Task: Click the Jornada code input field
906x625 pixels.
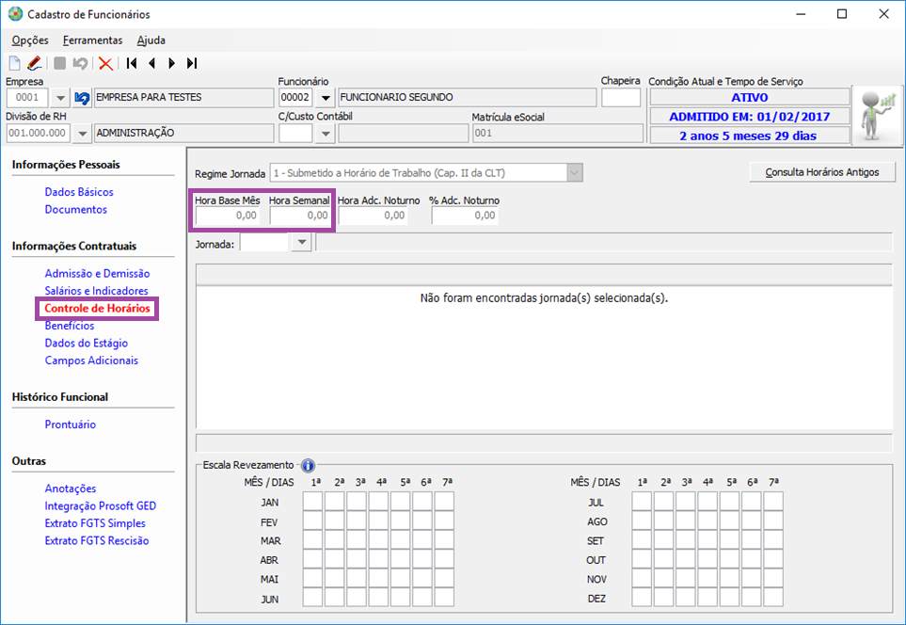Action: click(264, 242)
